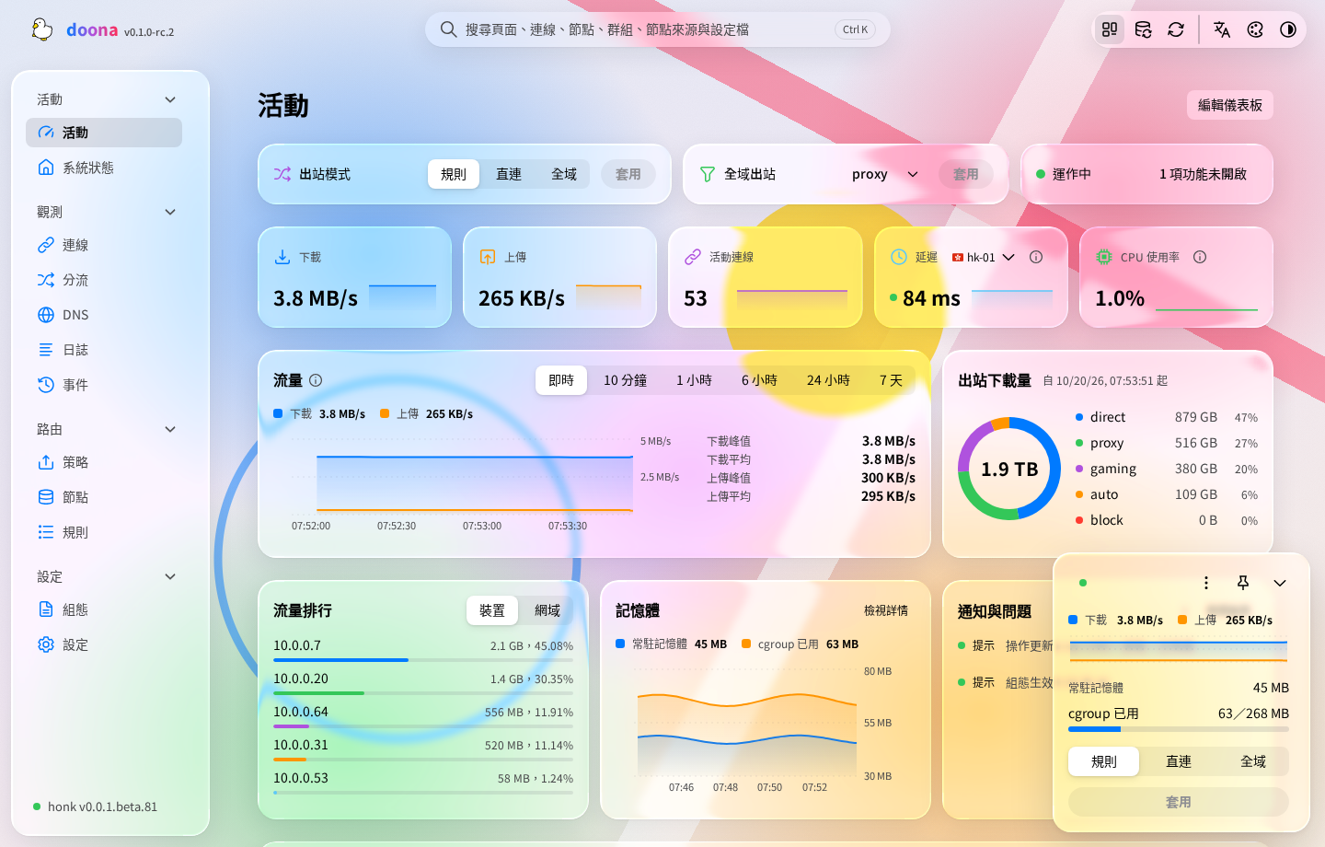Focus the search bar at top
The image size is (1325, 847).
point(658,29)
